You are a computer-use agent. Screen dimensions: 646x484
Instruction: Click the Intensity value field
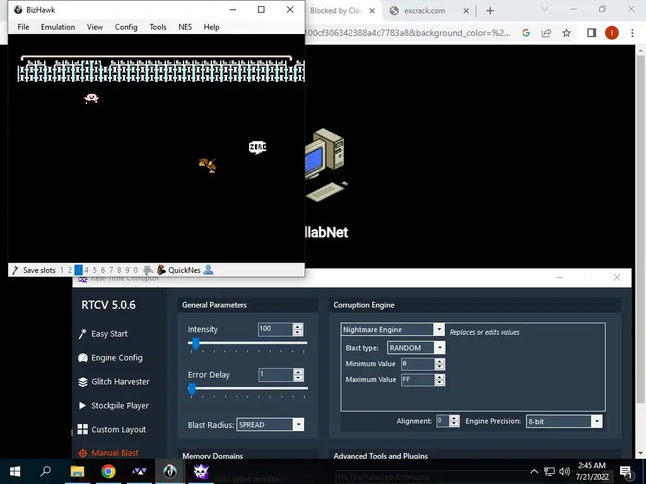pos(275,329)
